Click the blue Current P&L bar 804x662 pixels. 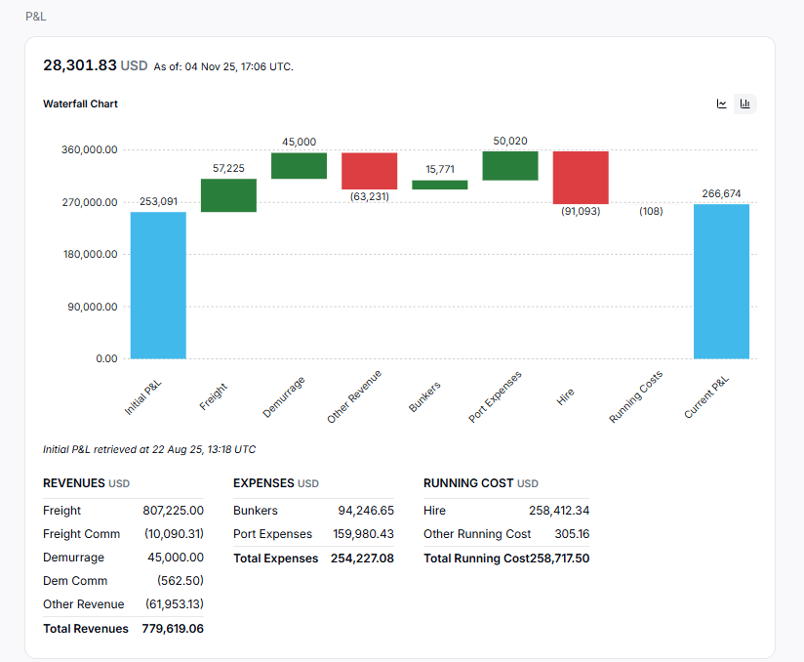tap(721, 281)
